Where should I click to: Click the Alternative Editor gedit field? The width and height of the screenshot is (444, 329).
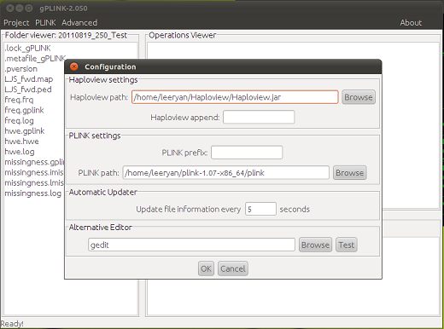191,245
